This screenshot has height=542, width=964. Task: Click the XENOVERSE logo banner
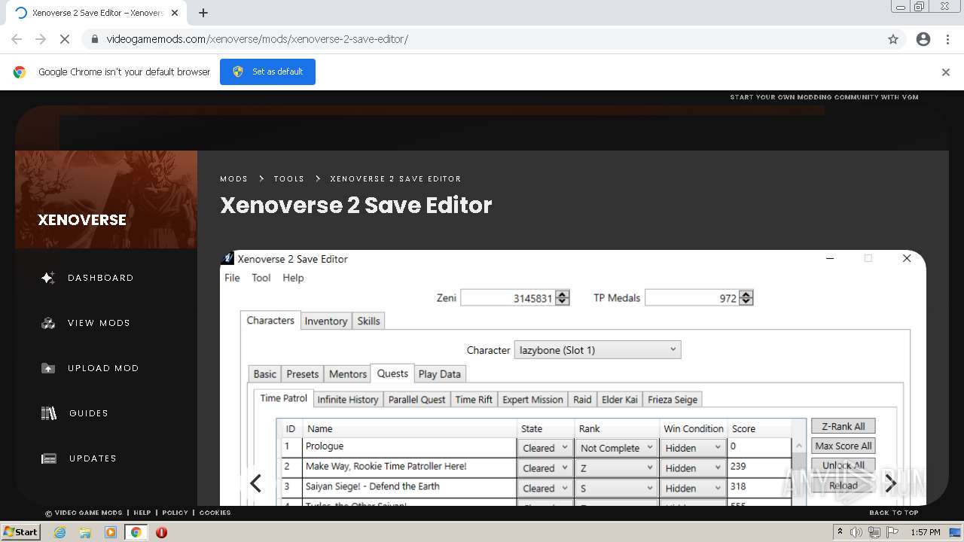coord(106,199)
